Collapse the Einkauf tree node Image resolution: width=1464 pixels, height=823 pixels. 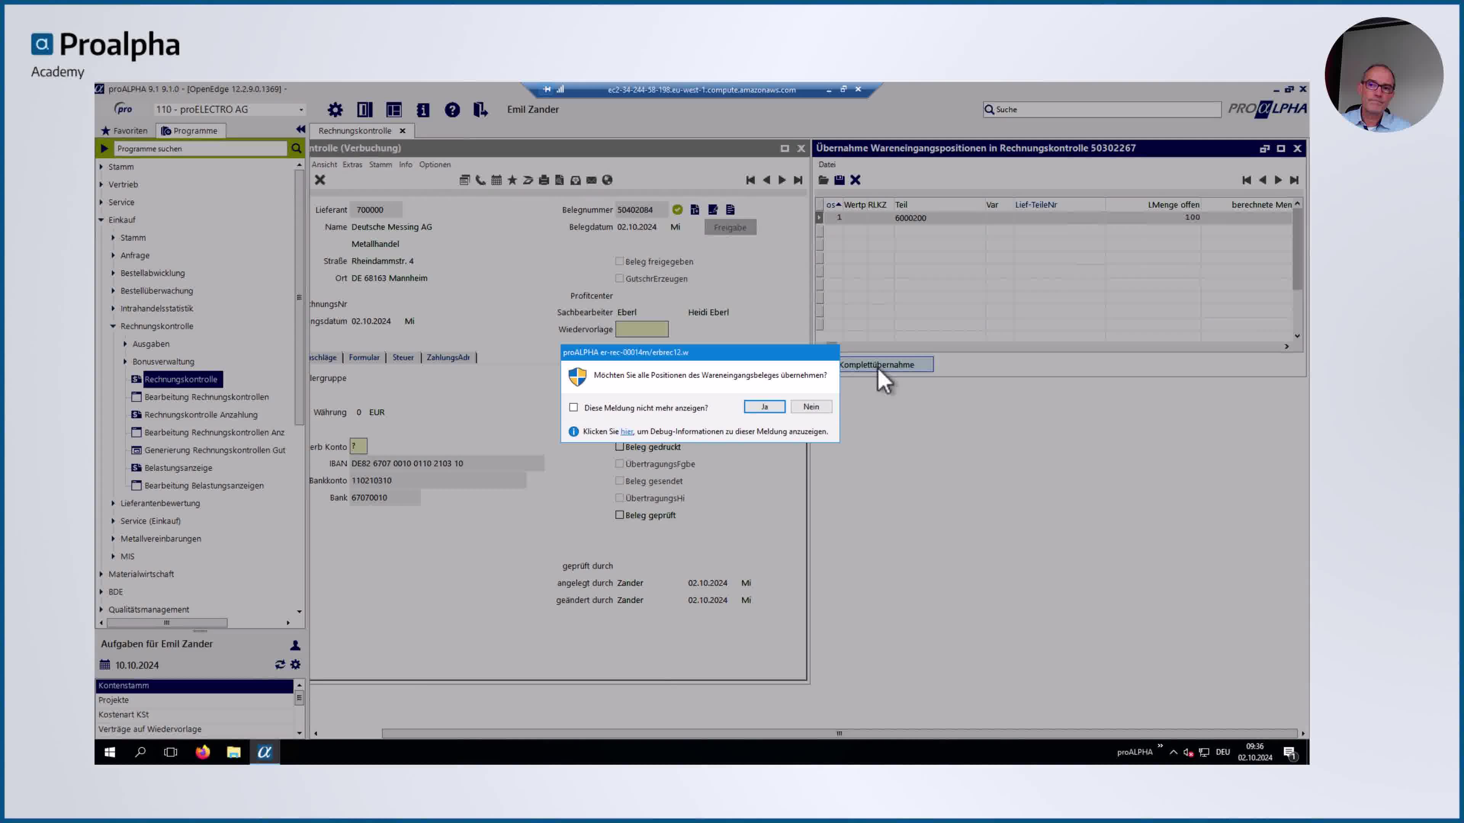tap(101, 220)
